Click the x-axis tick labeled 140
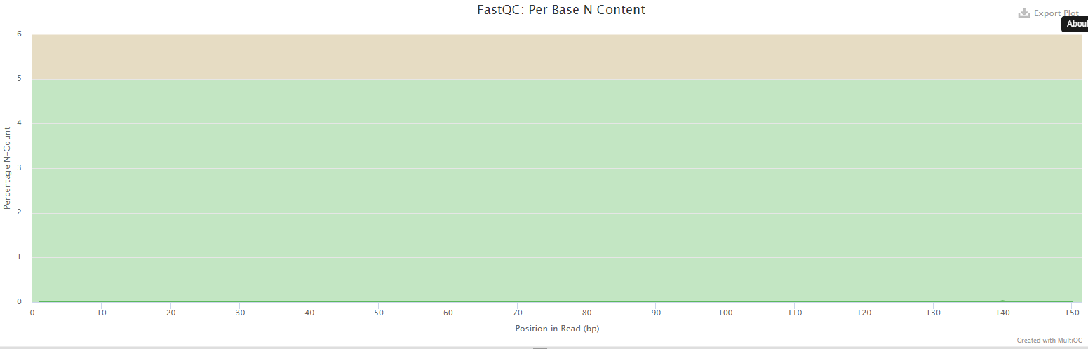 [1002, 313]
